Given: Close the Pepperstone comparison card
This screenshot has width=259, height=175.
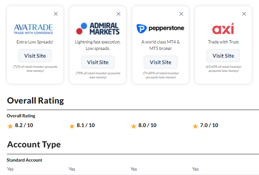Looking at the screenshot, I should (x=181, y=14).
